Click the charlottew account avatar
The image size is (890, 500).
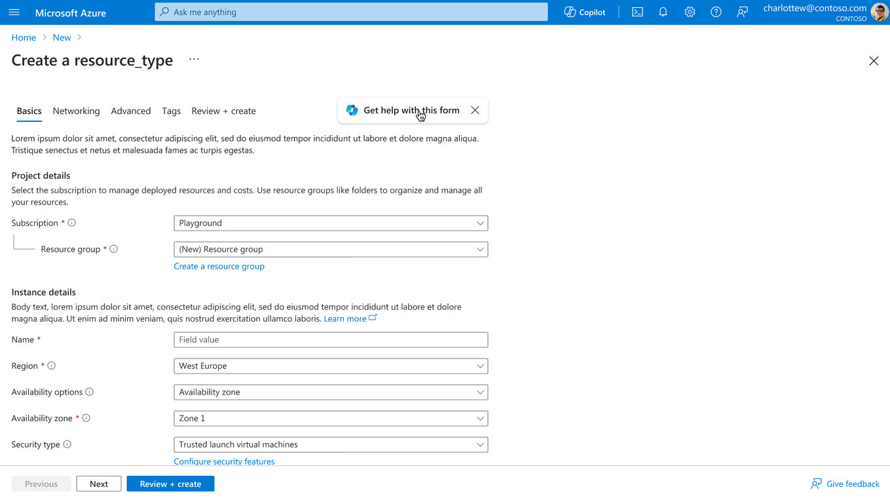point(878,12)
